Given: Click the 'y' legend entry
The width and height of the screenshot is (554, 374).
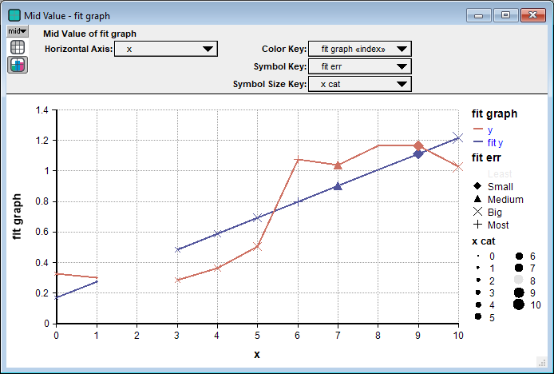Looking at the screenshot, I should point(490,129).
